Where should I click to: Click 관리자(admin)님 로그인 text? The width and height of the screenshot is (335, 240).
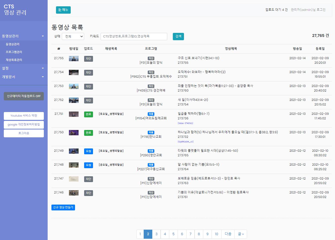pyautogui.click(x=308, y=10)
